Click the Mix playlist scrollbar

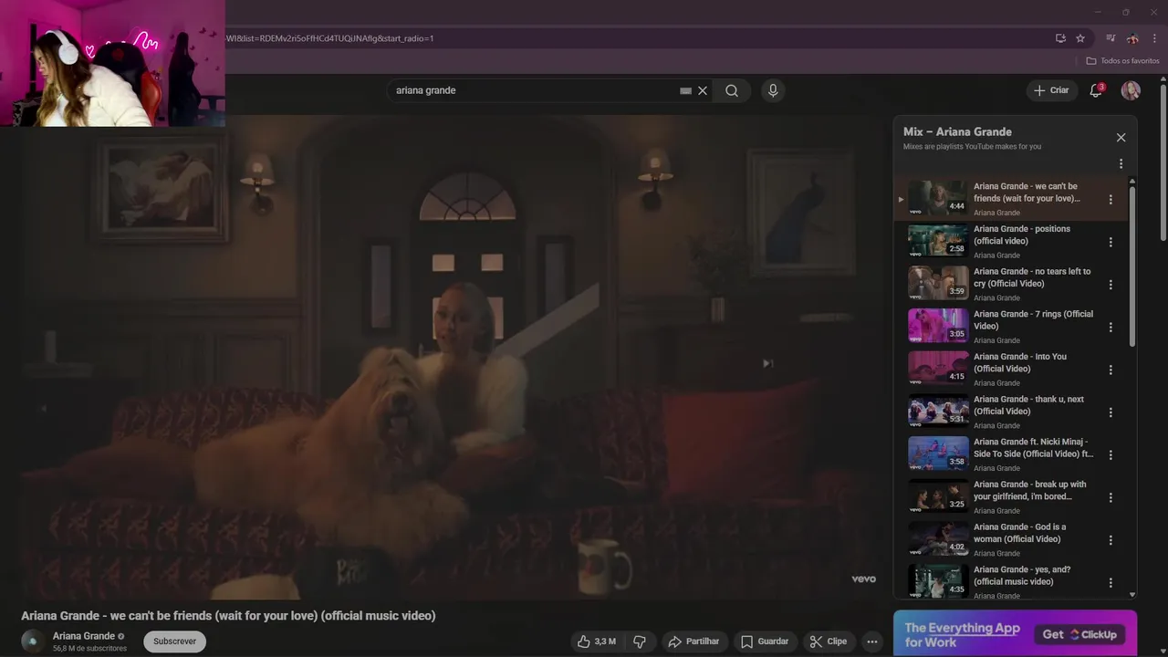(x=1132, y=266)
